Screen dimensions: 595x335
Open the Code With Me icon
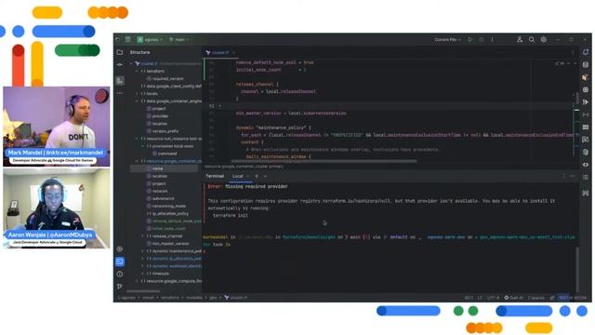click(x=520, y=39)
